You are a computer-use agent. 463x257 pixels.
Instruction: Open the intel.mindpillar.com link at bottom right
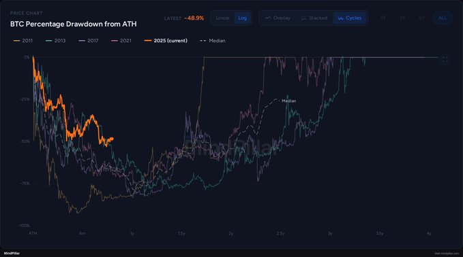[447, 254]
